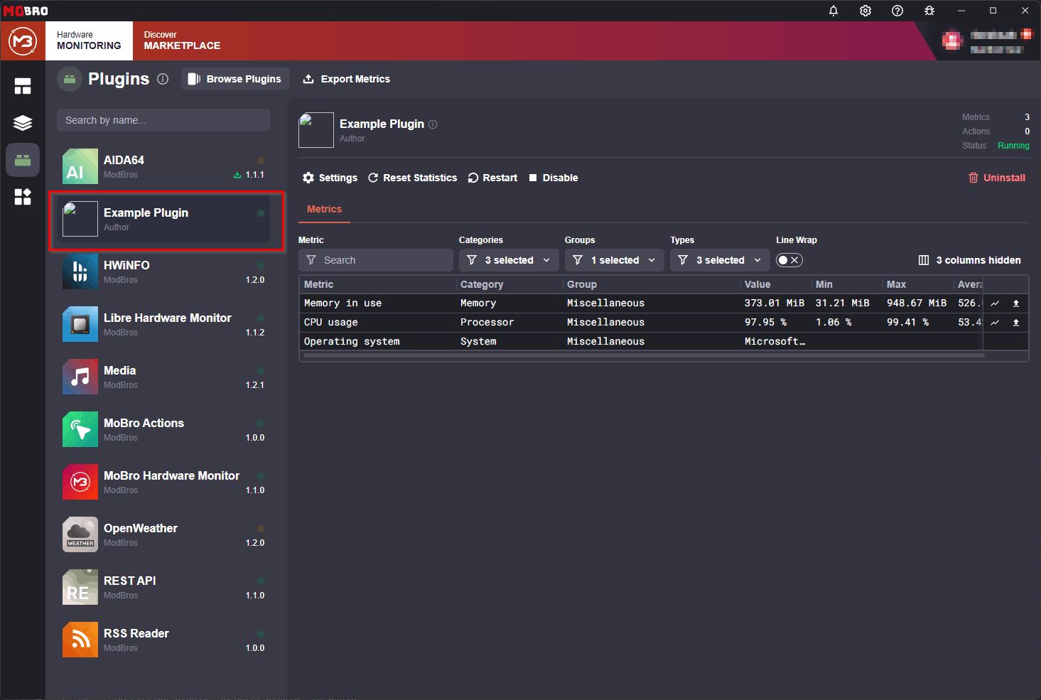Select the Media plugin entry
The width and height of the screenshot is (1041, 700).
coord(163,377)
